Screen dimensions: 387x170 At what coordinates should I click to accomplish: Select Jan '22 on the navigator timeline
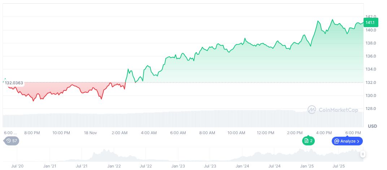tap(115, 166)
